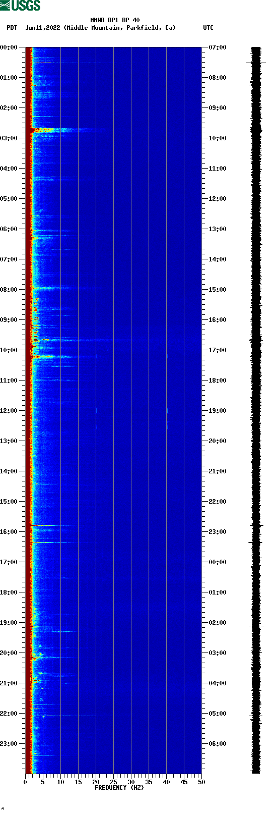
Task: Click the '00:00' label on the UTC axis
Action: tap(218, 562)
